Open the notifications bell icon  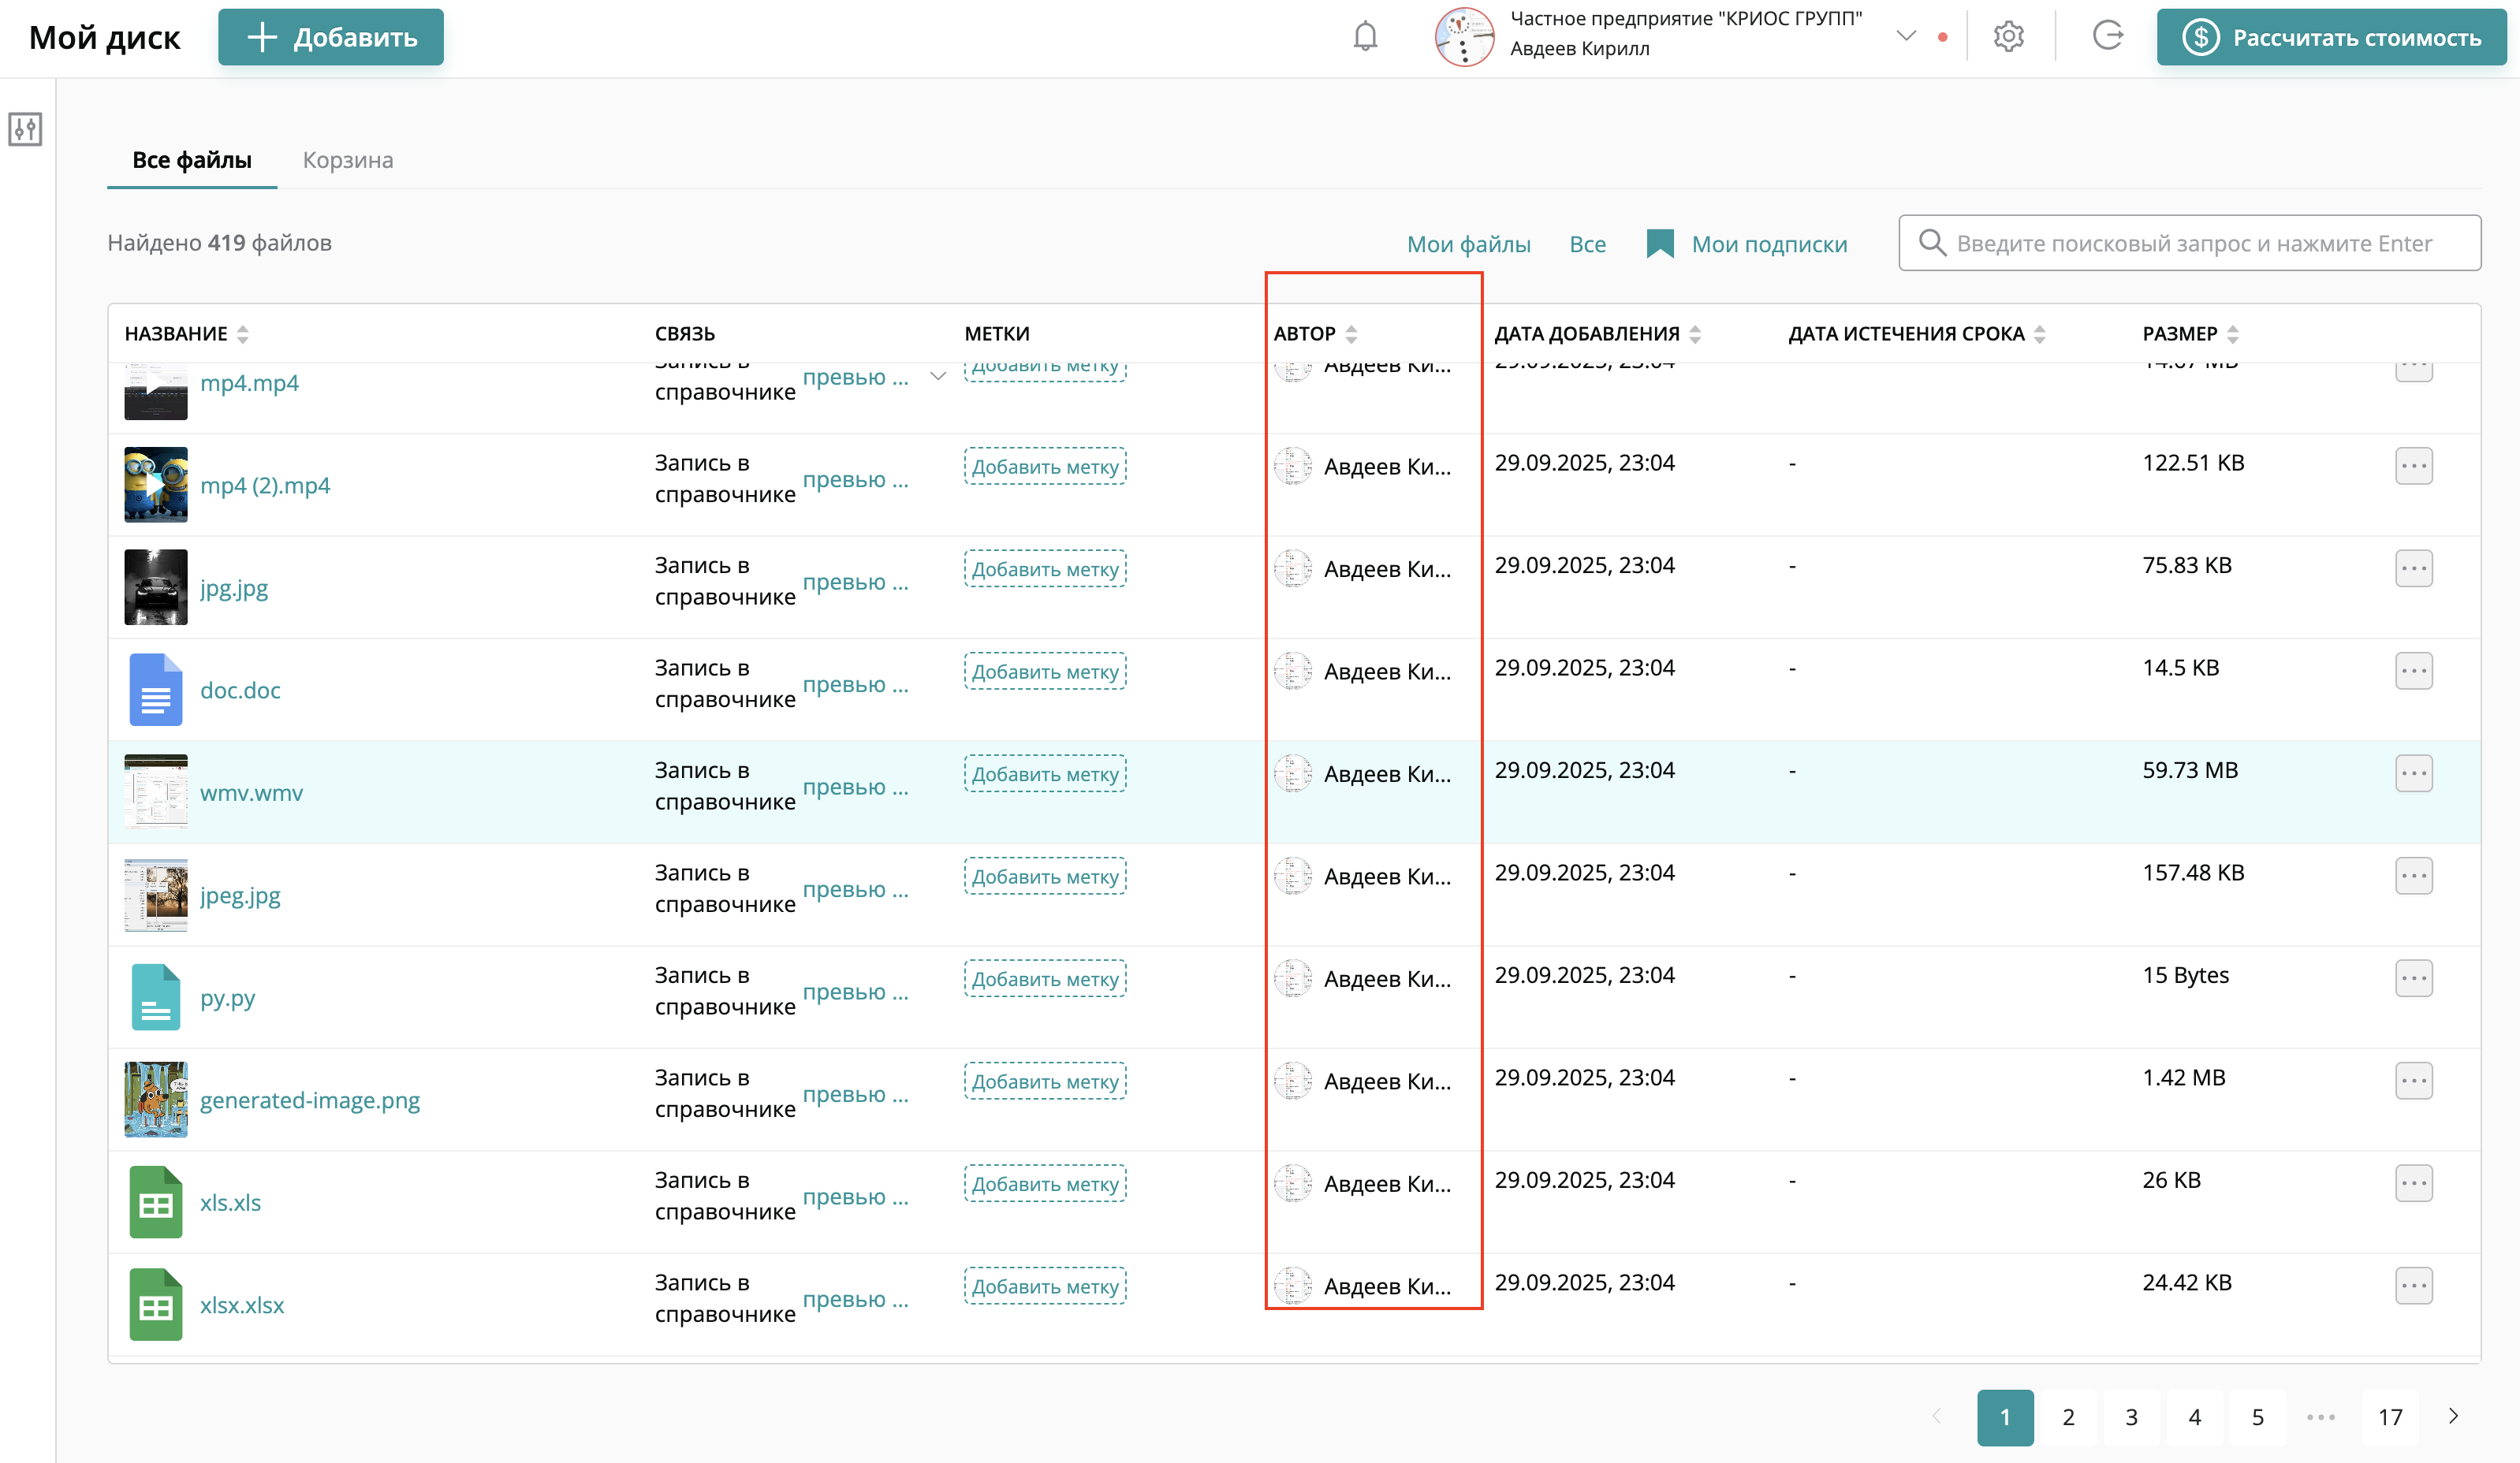coord(1365,37)
